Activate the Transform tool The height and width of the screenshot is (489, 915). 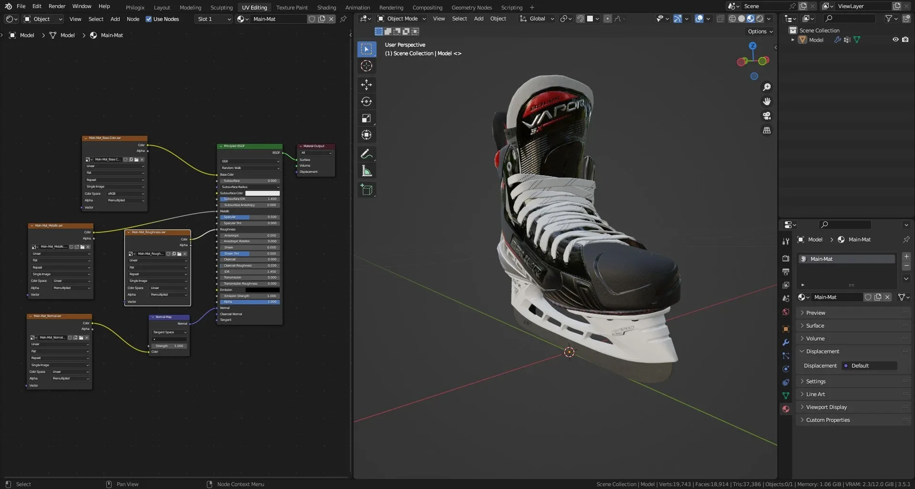point(366,135)
